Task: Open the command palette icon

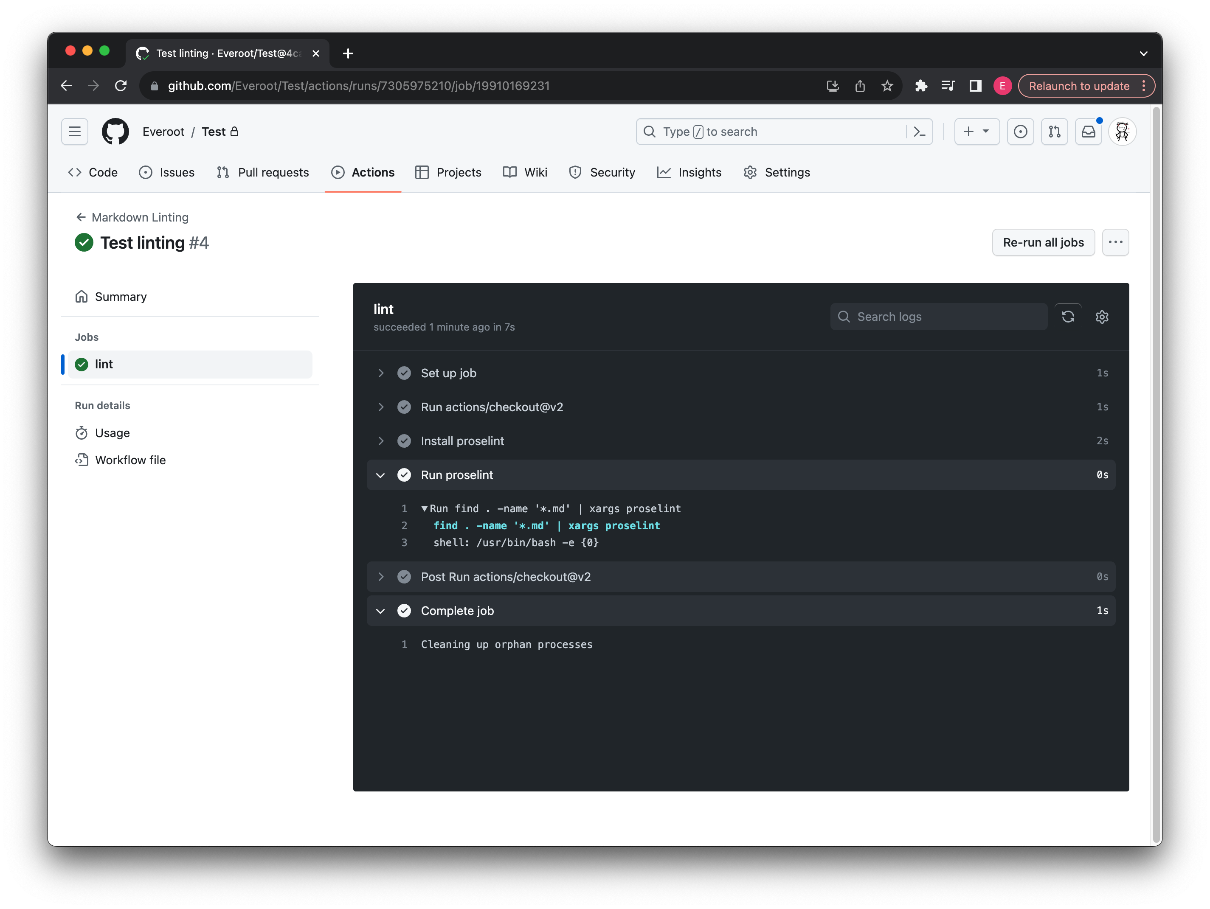Action: (920, 132)
